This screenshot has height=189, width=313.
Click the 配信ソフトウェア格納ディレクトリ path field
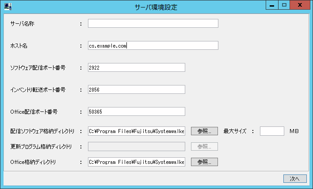click(x=137, y=131)
